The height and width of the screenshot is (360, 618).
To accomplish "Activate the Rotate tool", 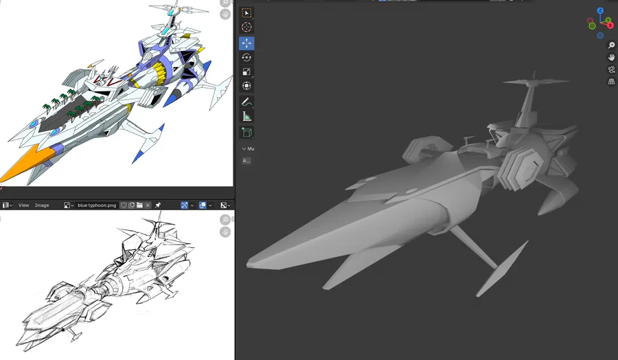I will point(247,58).
